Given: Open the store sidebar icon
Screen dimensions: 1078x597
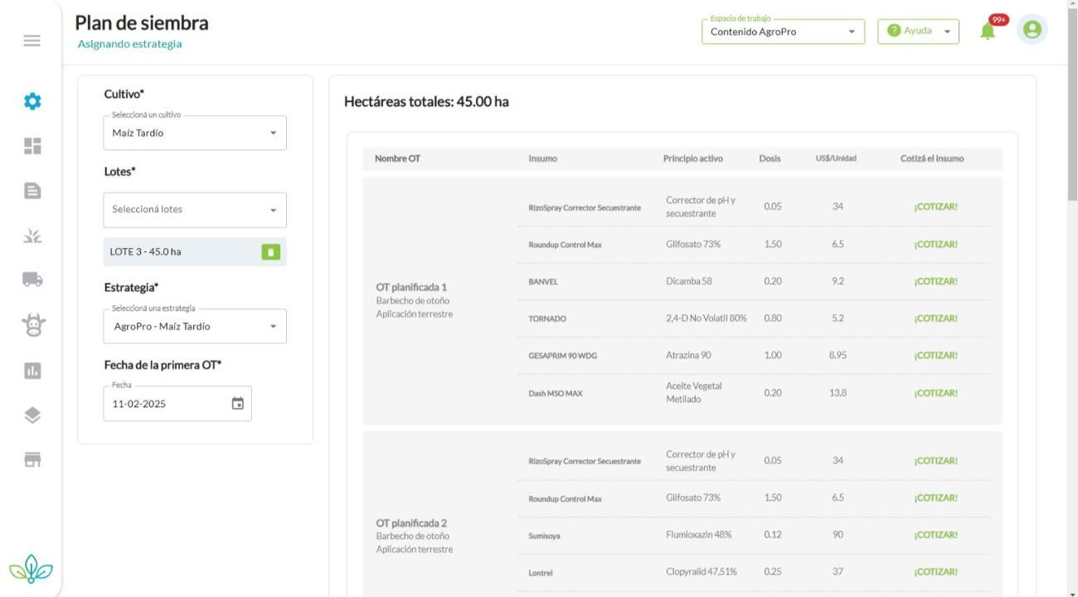Looking at the screenshot, I should 32,459.
